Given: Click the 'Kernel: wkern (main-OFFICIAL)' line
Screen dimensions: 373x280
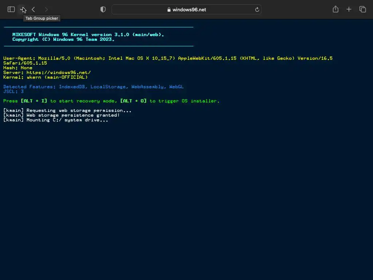Looking at the screenshot, I should [x=46, y=77].
